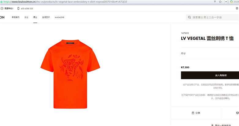
Task: Click the 放入购物袋 add to bag button
Action: 210,75
